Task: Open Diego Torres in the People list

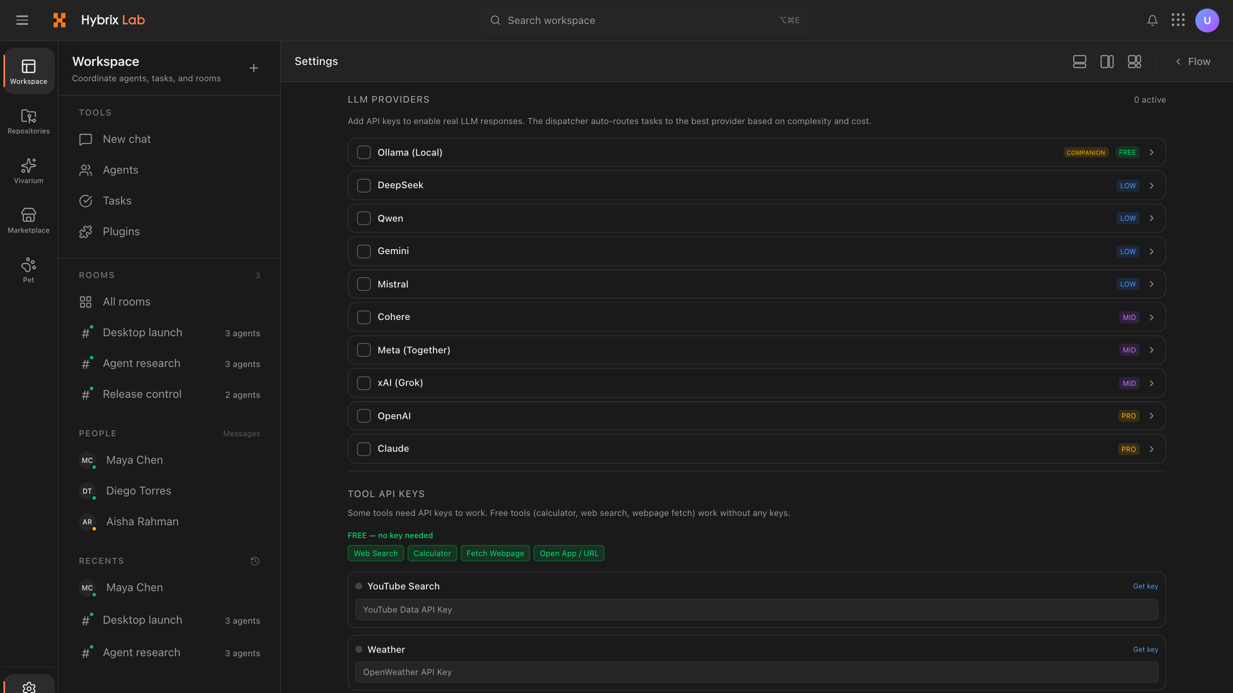Action: (x=170, y=491)
